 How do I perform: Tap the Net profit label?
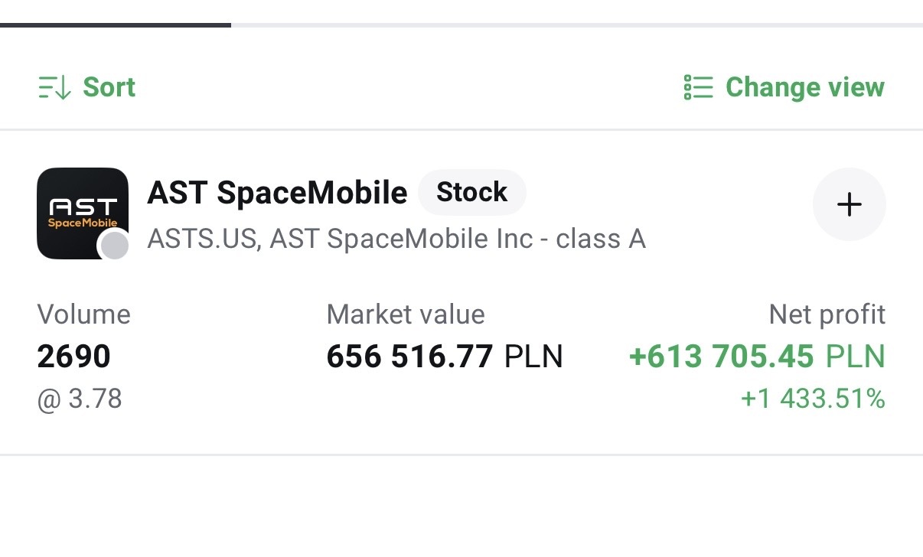tap(827, 314)
